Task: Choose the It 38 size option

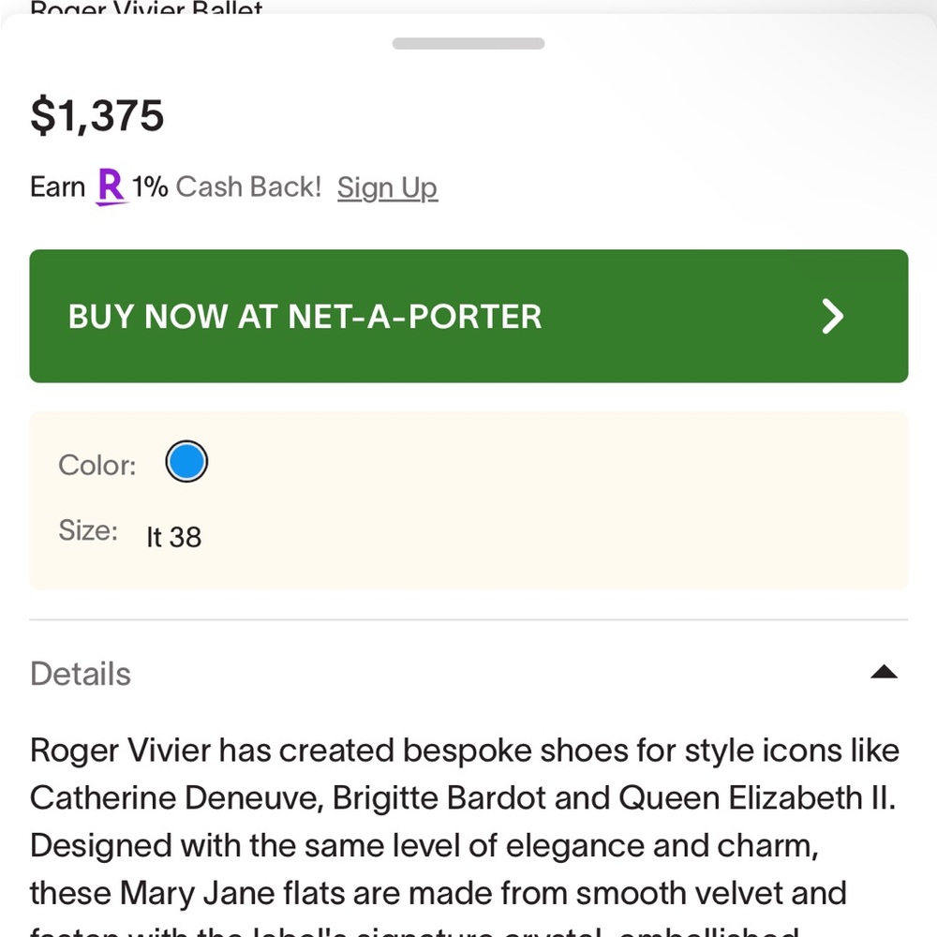Action: [174, 537]
